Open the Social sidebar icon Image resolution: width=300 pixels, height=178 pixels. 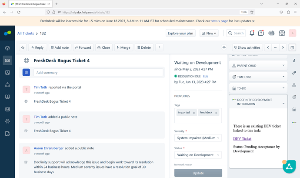[x=7, y=85]
